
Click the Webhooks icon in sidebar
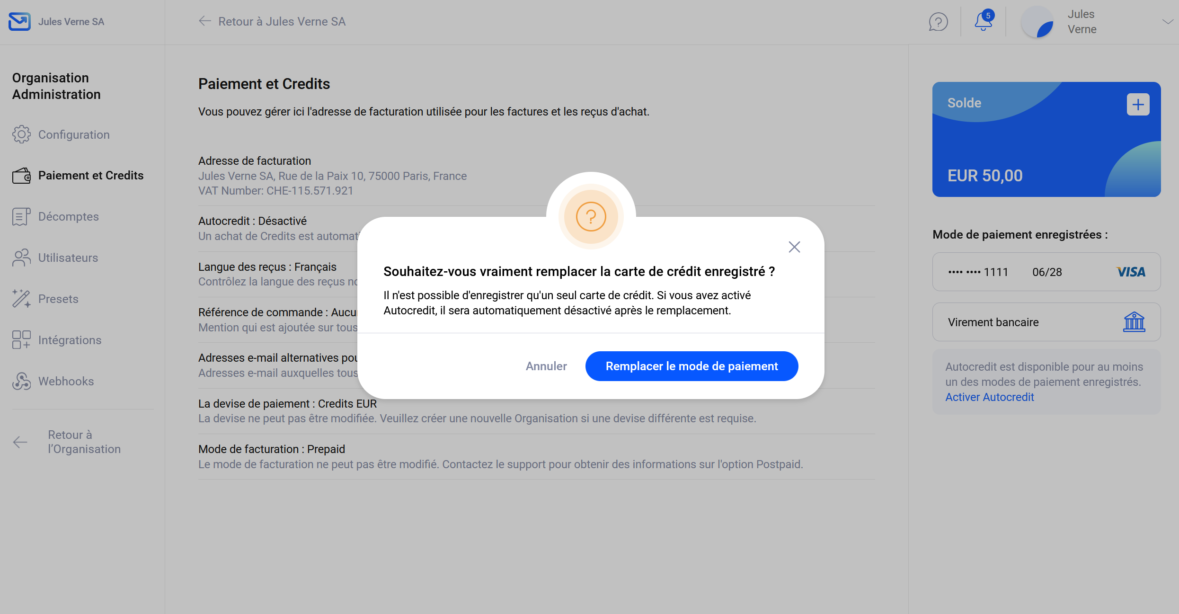pyautogui.click(x=21, y=381)
